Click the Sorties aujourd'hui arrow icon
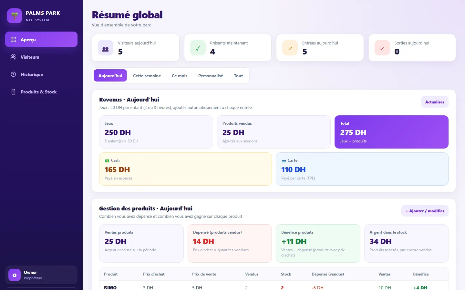The width and height of the screenshot is (465, 290). point(382,48)
